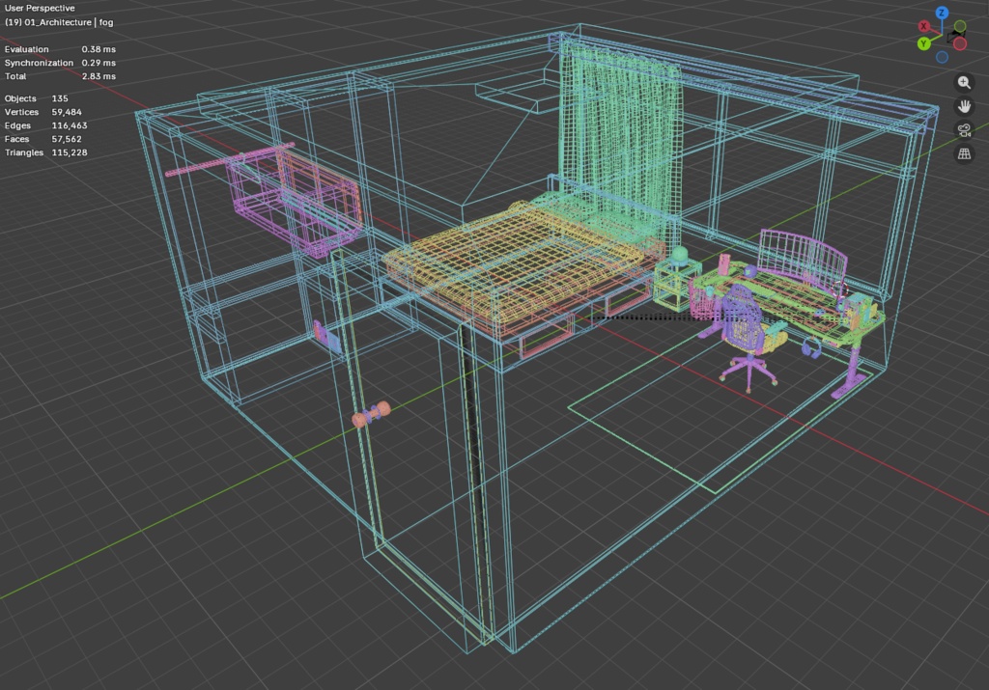Click the "(19) 01_Architecture | fog" object label
Image resolution: width=989 pixels, height=690 pixels.
pos(59,22)
